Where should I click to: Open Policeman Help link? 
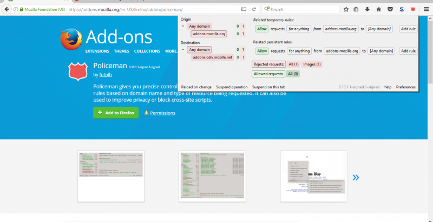tap(388, 87)
